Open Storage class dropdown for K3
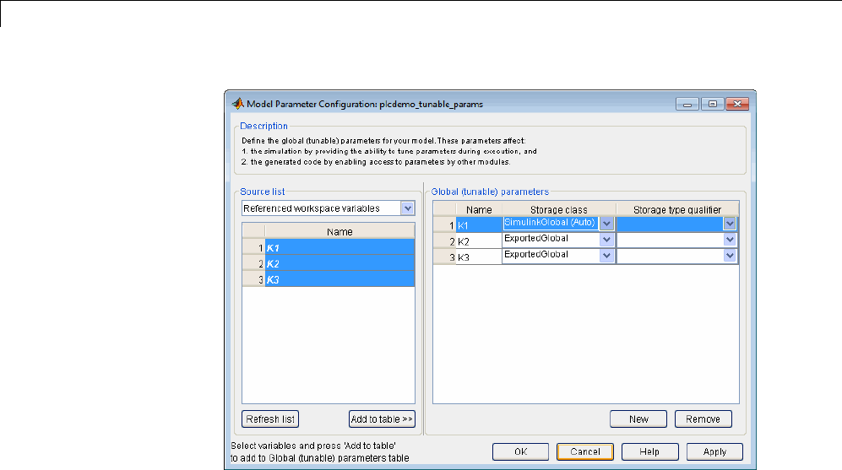The width and height of the screenshot is (842, 470). [x=607, y=256]
